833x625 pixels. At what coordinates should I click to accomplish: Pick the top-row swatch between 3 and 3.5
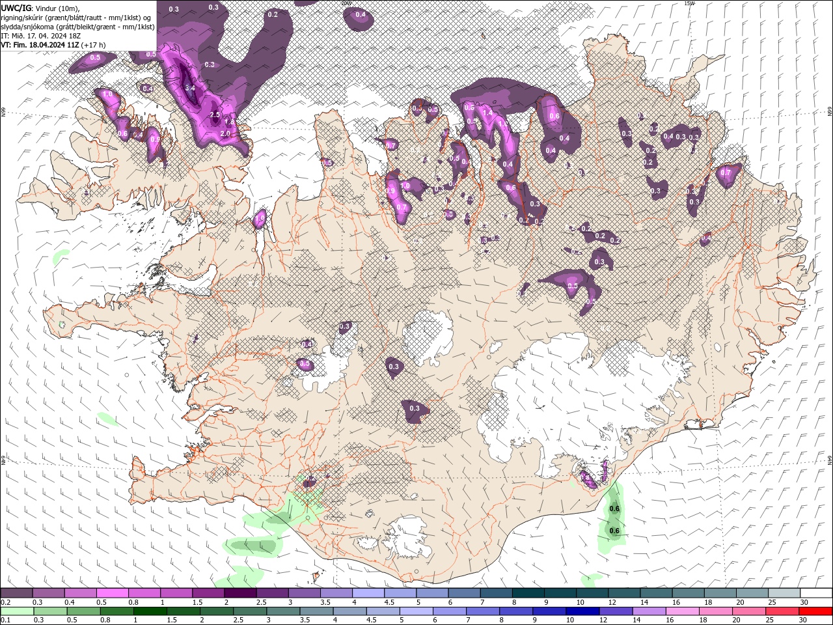305,593
